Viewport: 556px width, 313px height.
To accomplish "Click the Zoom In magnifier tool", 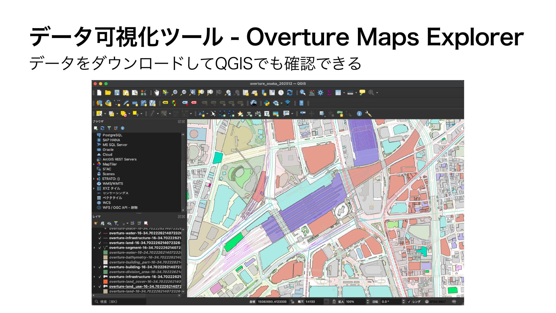I will coord(174,93).
